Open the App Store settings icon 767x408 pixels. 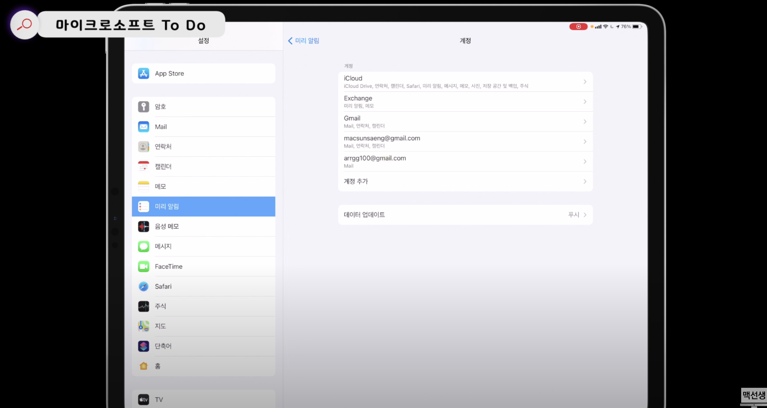[x=143, y=73]
